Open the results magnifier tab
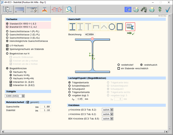 point(69,10)
